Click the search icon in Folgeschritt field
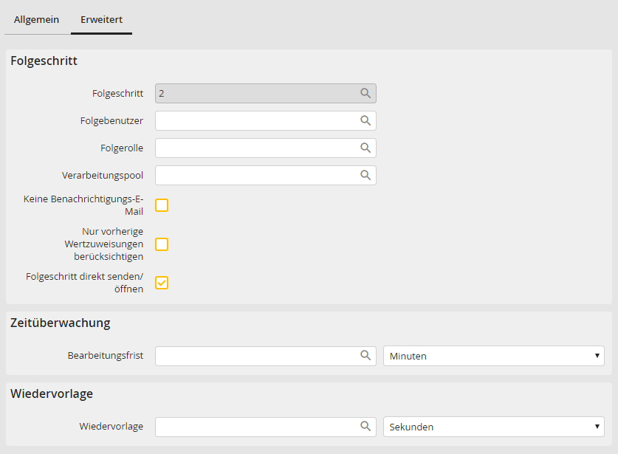The image size is (618, 454). point(365,94)
